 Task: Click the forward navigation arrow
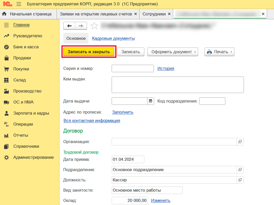[x=81, y=26]
